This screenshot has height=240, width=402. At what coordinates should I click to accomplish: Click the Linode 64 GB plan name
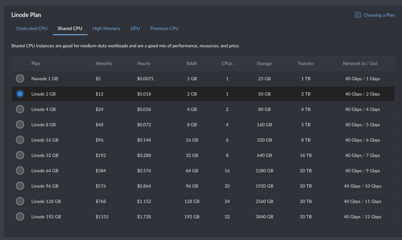pyautogui.click(x=45, y=171)
